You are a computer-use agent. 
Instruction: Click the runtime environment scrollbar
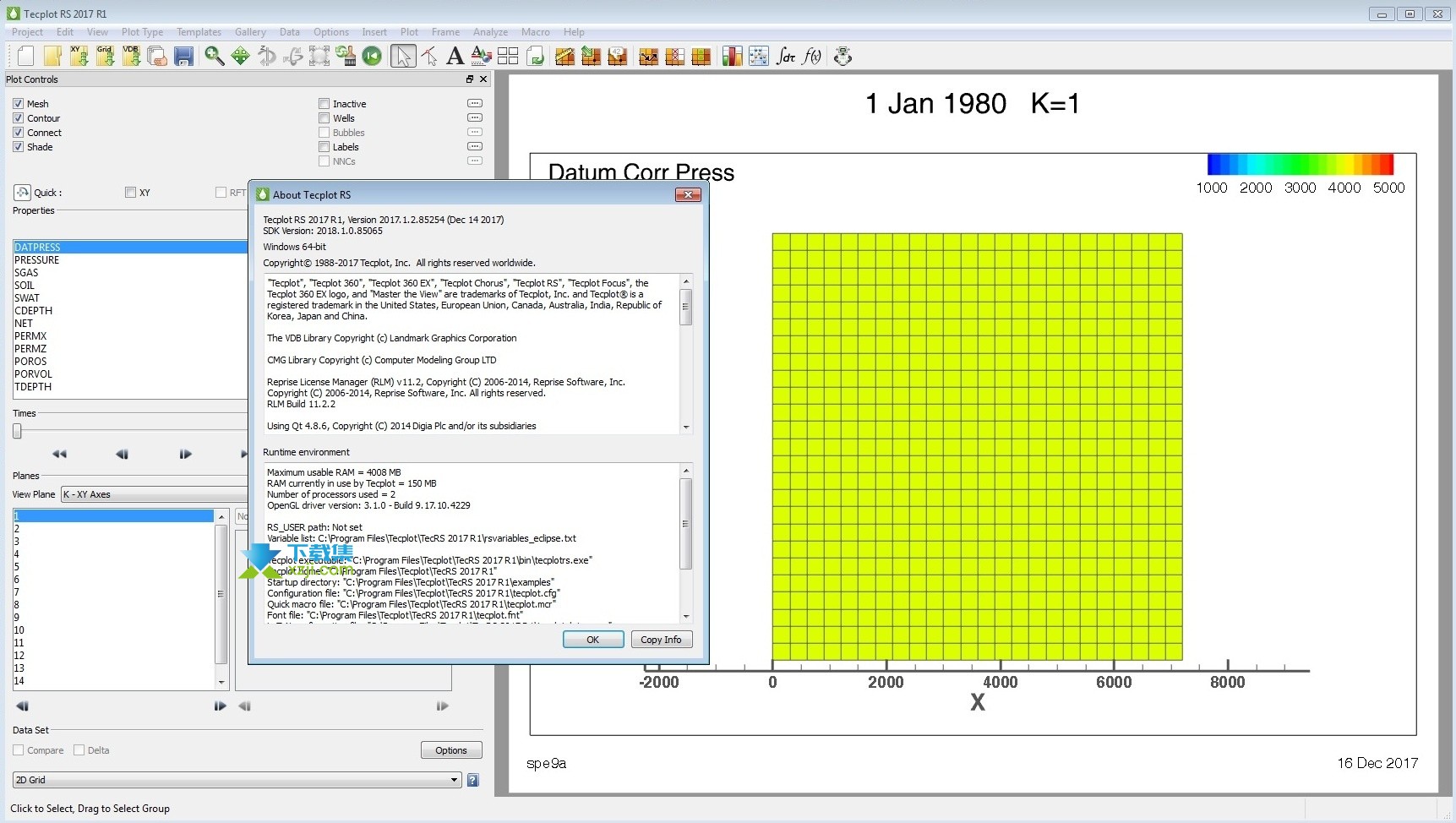[x=686, y=524]
